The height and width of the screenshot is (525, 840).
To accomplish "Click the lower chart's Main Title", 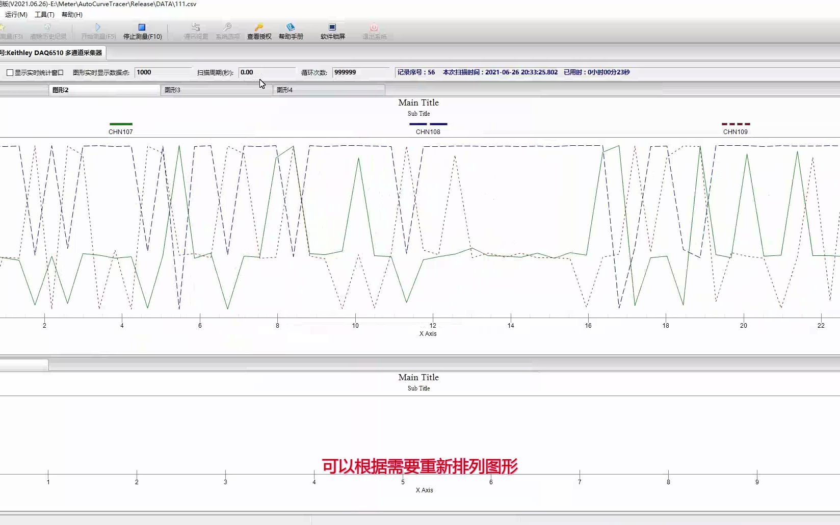I will (x=418, y=377).
